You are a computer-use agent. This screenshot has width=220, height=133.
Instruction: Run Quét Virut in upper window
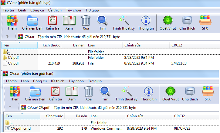168,20
